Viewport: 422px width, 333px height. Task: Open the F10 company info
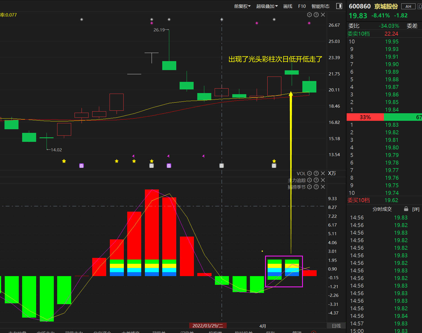tap(302, 6)
